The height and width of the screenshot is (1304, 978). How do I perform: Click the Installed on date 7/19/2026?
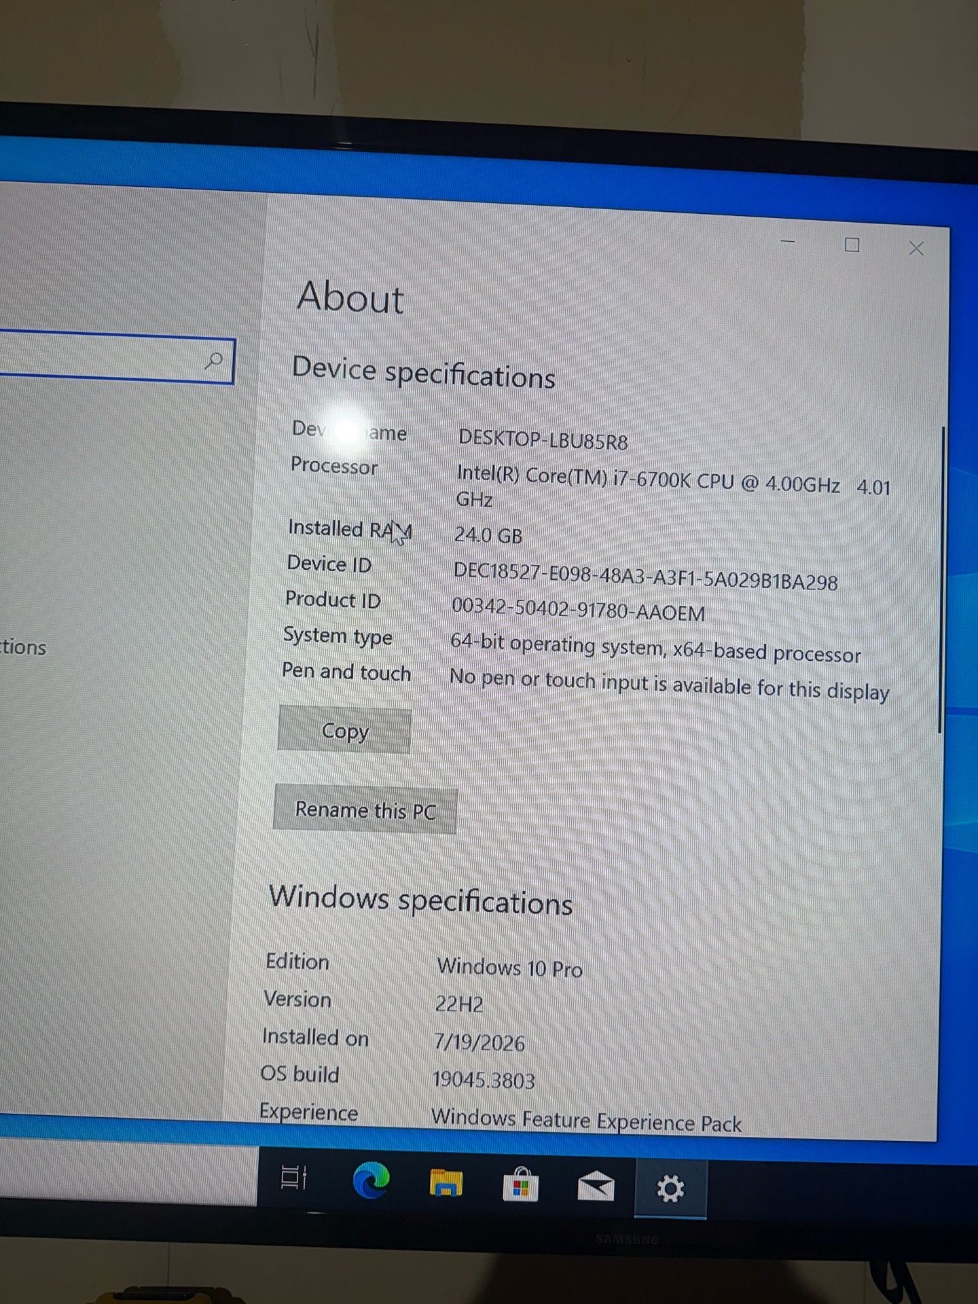point(479,1042)
